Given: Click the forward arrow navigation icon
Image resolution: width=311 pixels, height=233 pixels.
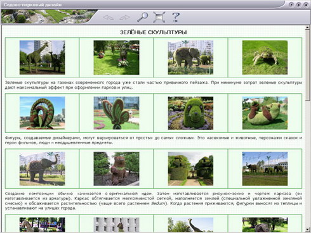Looking at the screenshot, I should tap(124, 18).
